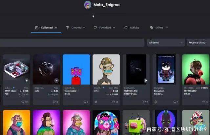Screen dimensions: 210x135
Task: Click the UNTITLED_SHI ROBOT title
Action: coord(131,92)
